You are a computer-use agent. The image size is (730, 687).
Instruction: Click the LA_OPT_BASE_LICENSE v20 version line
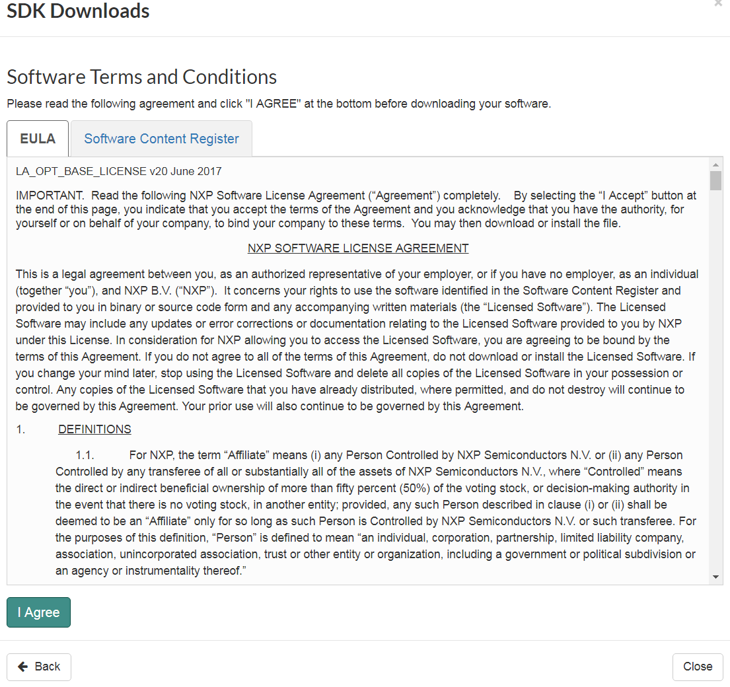(119, 171)
